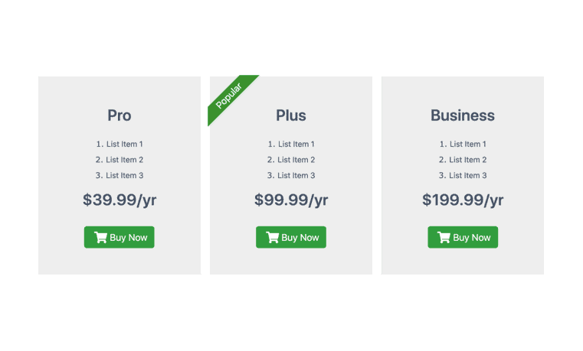Click the cart icon in Plus's button

[272, 238]
